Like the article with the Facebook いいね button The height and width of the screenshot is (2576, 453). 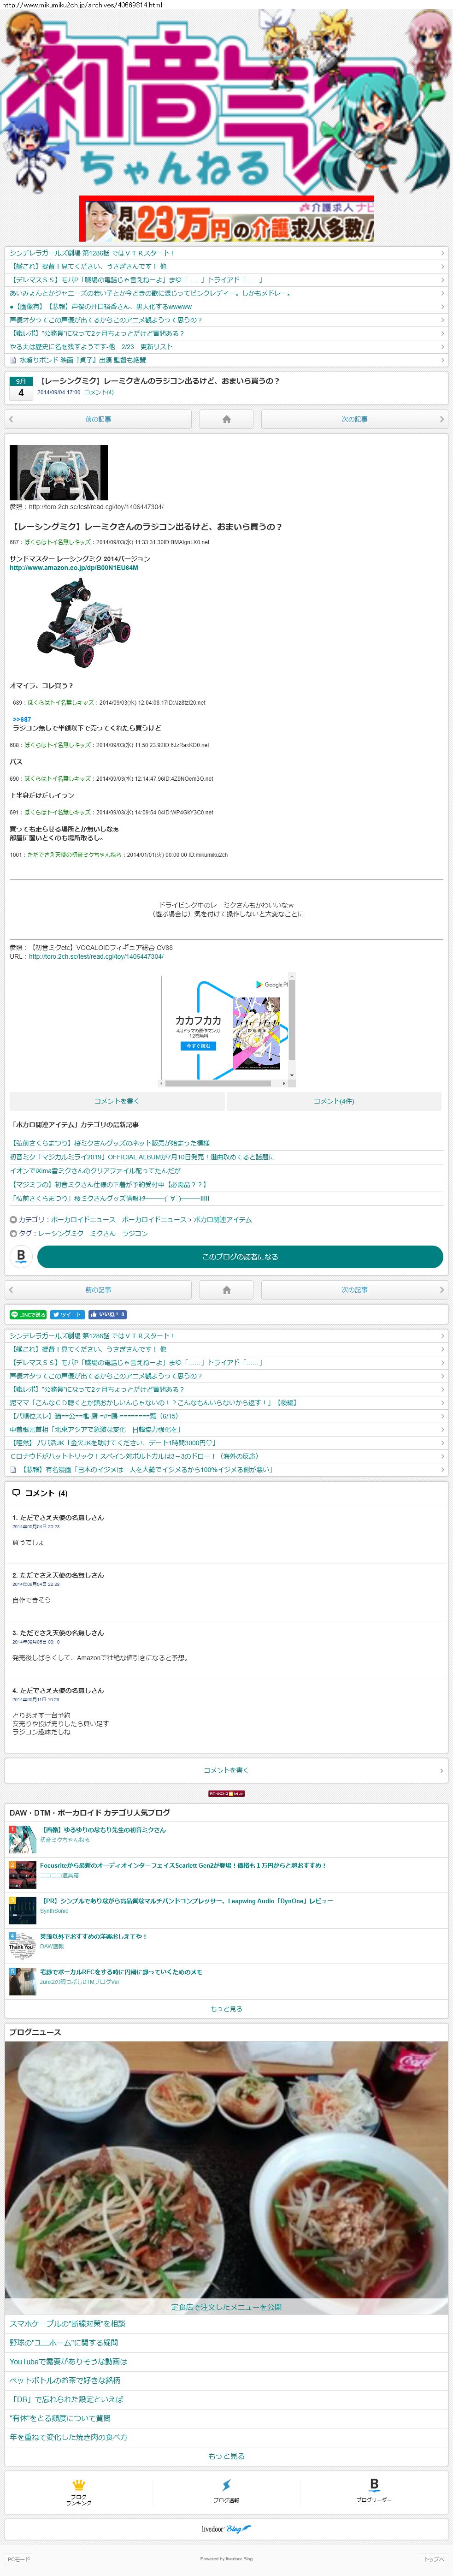(108, 1315)
